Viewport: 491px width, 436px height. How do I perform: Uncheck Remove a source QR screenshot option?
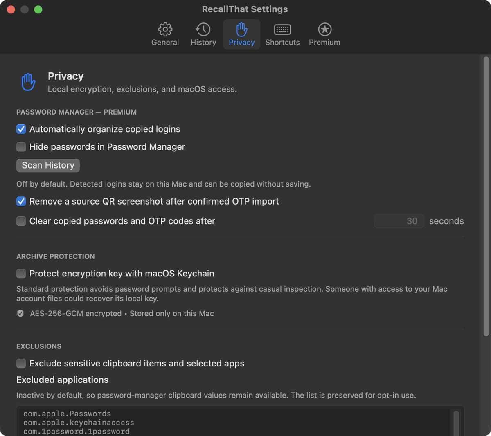point(21,201)
